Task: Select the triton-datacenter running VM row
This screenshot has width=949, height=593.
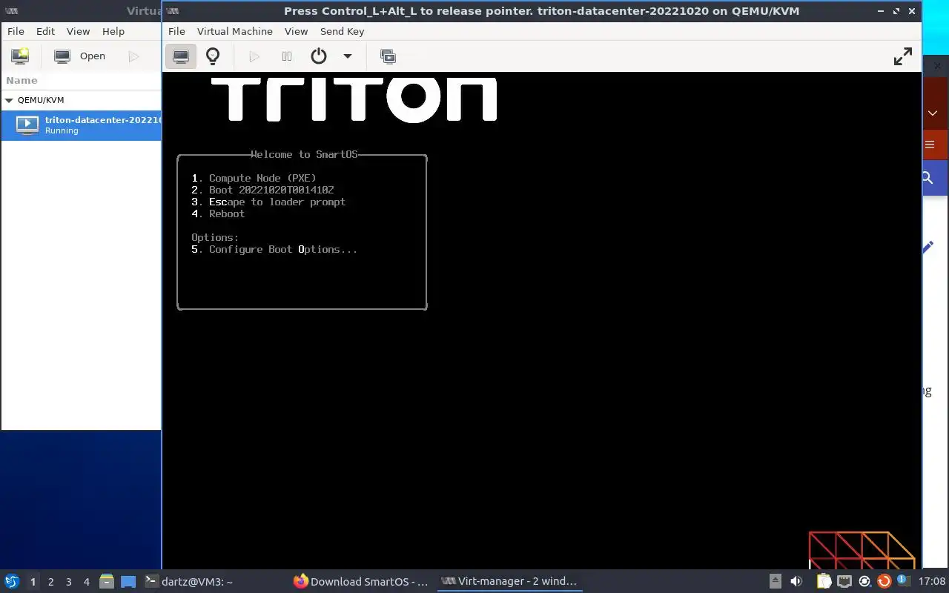Action: [81, 125]
